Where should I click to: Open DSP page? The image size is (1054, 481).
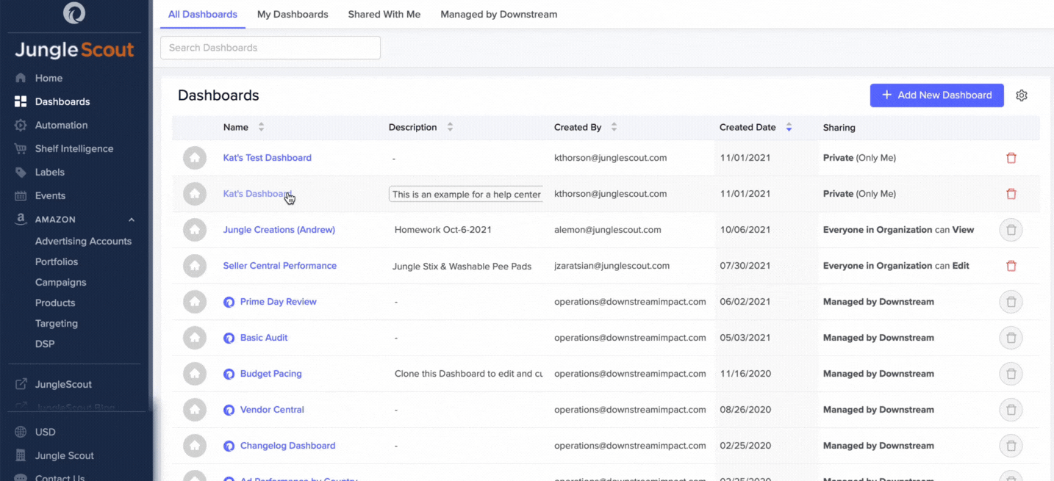(45, 344)
